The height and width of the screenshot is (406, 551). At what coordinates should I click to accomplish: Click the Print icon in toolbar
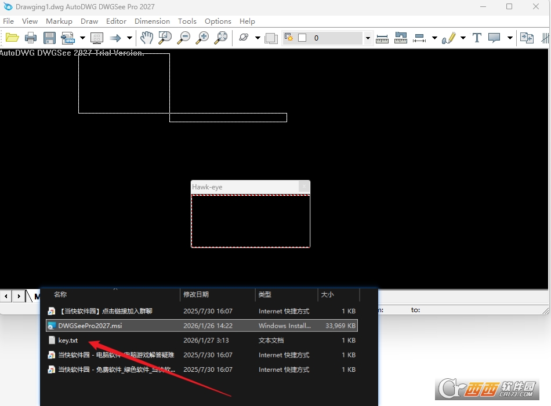click(31, 38)
